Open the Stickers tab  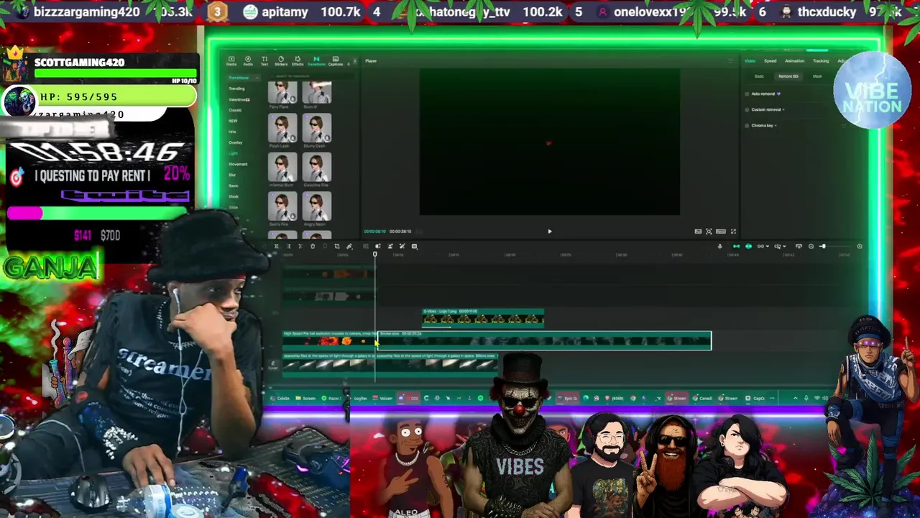pyautogui.click(x=281, y=61)
